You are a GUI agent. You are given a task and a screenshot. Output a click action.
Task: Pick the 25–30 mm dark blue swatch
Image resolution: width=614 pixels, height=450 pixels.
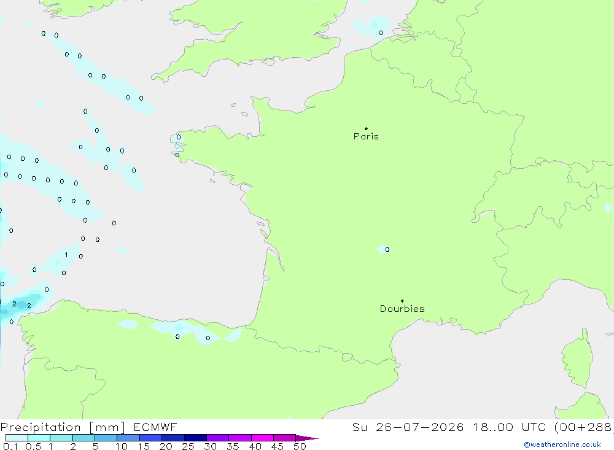point(195,438)
